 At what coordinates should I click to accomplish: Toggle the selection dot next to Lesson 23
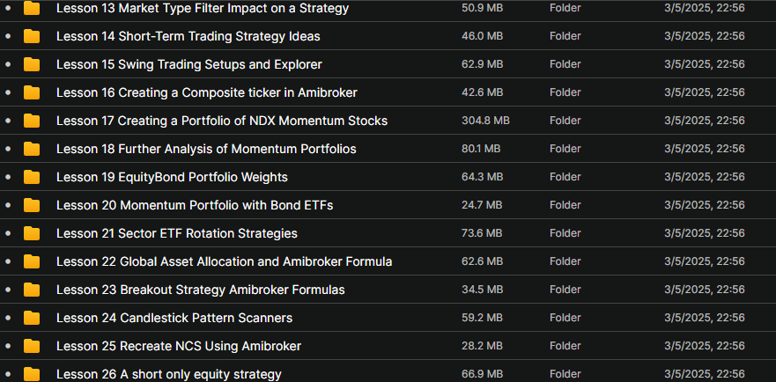(x=7, y=290)
